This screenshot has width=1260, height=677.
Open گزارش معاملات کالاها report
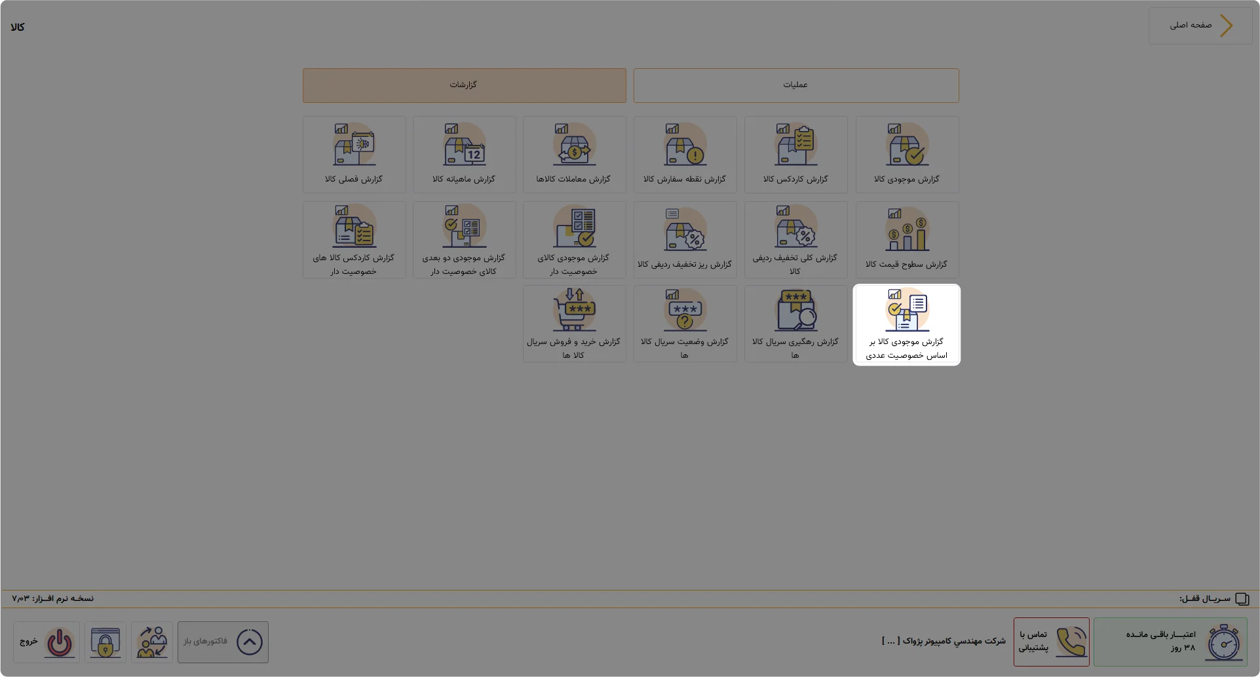point(574,155)
